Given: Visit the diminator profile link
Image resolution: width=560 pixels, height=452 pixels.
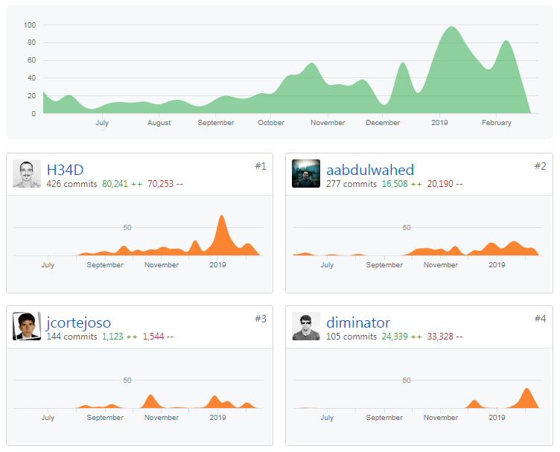Looking at the screenshot, I should pos(358,322).
